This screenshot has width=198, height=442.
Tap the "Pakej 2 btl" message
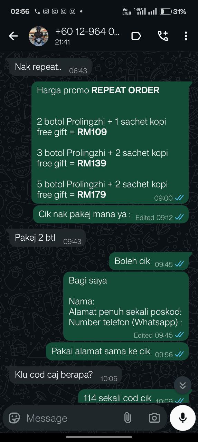point(47,238)
